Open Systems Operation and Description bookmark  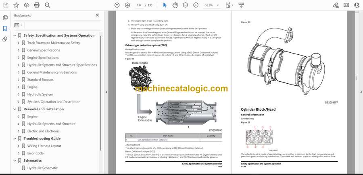[54, 102]
